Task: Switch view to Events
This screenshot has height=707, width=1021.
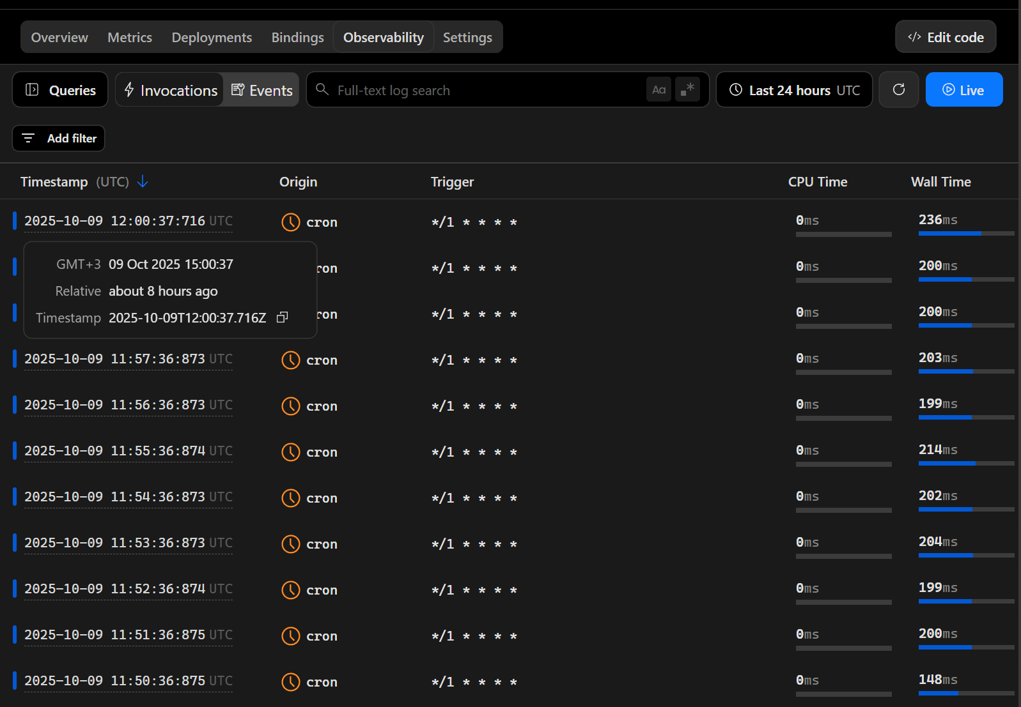Action: coord(261,90)
